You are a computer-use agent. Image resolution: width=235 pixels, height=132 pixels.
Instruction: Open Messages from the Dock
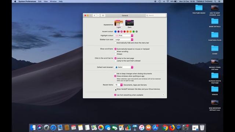108,128
